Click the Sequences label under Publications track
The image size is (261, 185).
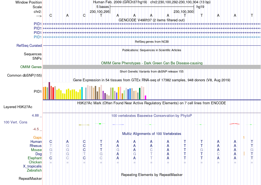(x=33, y=54)
